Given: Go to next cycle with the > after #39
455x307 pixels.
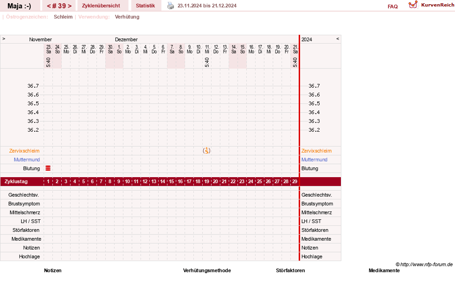Looking at the screenshot, I should (x=70, y=6).
